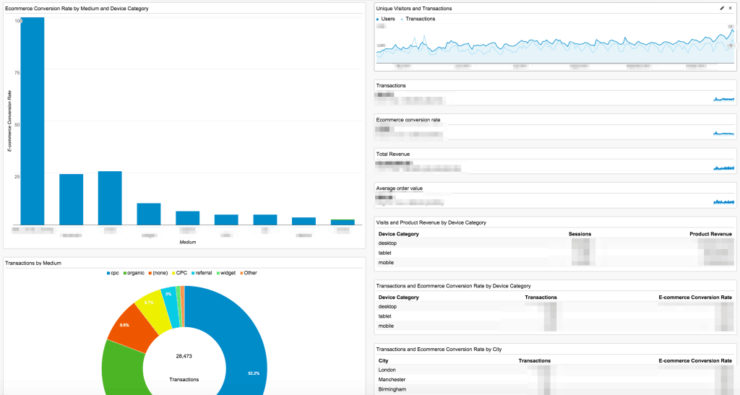Open the Average order value sparkline
The width and height of the screenshot is (740, 395).
pos(724,201)
